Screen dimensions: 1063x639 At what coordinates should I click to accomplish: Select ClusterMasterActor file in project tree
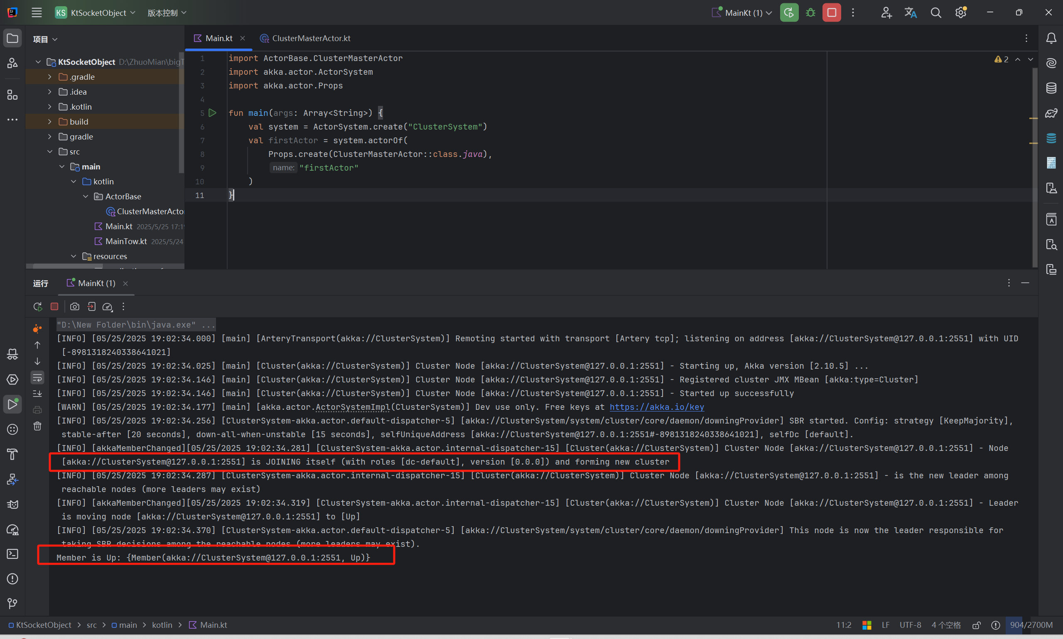[145, 211]
